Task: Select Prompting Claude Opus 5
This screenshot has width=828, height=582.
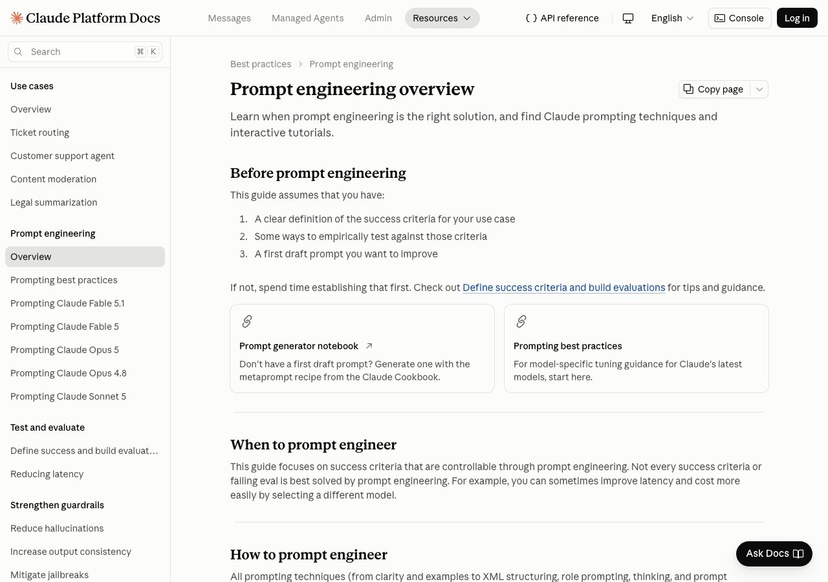Action: pyautogui.click(x=85, y=350)
